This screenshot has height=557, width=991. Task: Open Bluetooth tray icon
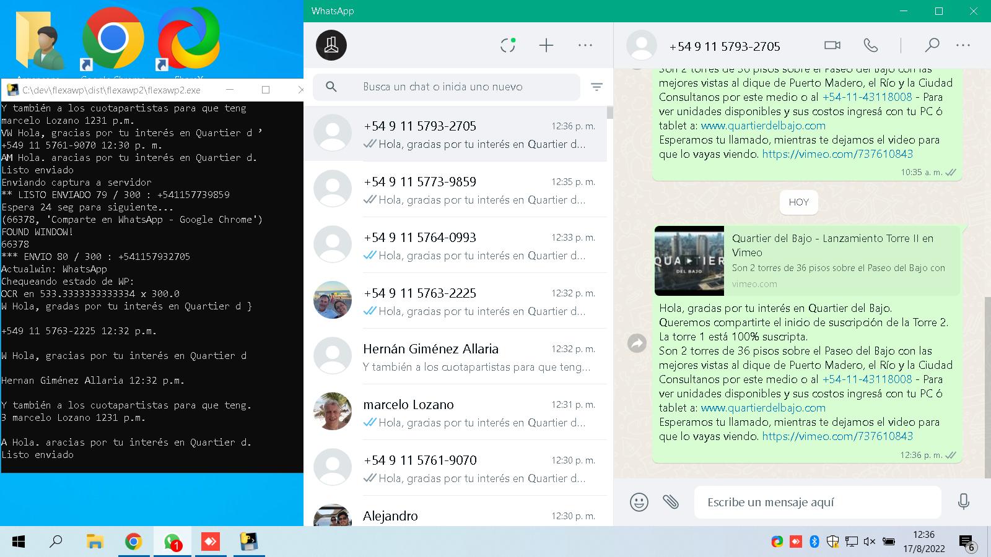pos(814,542)
